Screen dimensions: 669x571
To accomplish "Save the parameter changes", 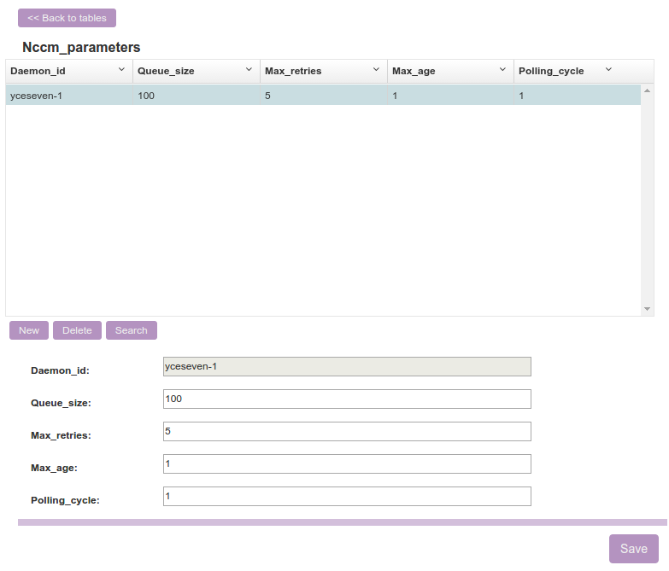I will 633,549.
